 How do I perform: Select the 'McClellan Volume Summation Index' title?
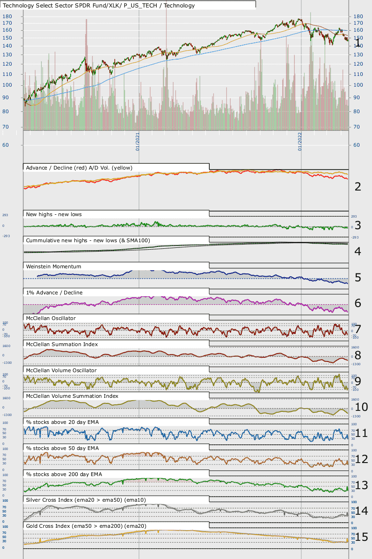(72, 396)
